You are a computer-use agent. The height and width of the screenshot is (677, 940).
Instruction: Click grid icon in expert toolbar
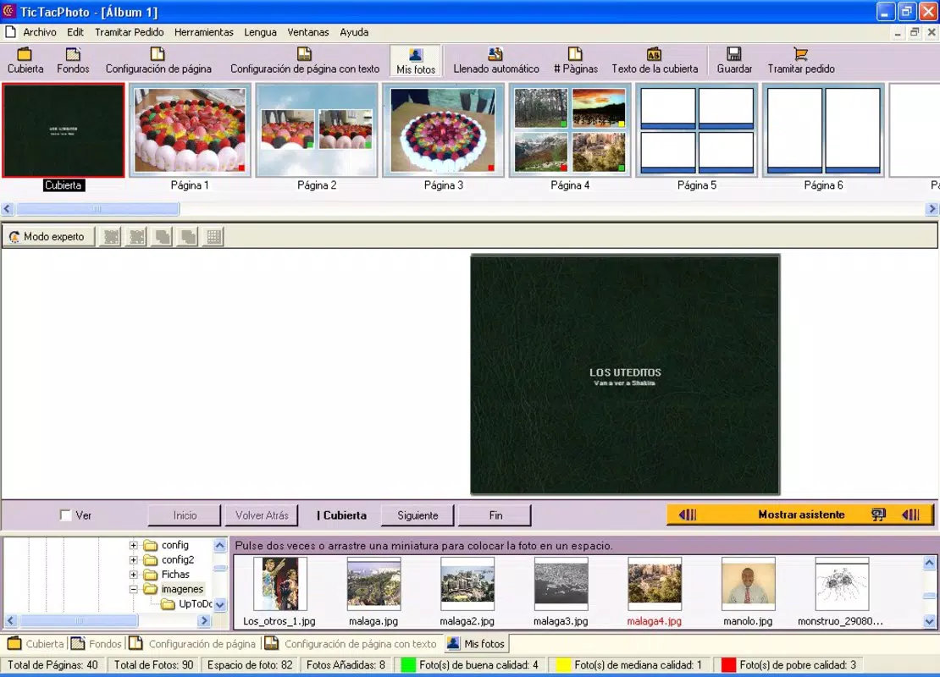(x=214, y=237)
